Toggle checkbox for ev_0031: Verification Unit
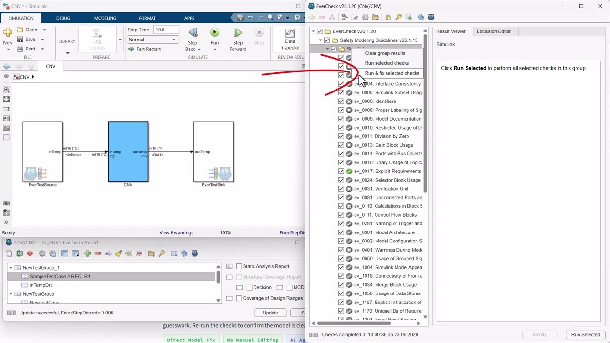The height and width of the screenshot is (343, 610). click(x=341, y=189)
